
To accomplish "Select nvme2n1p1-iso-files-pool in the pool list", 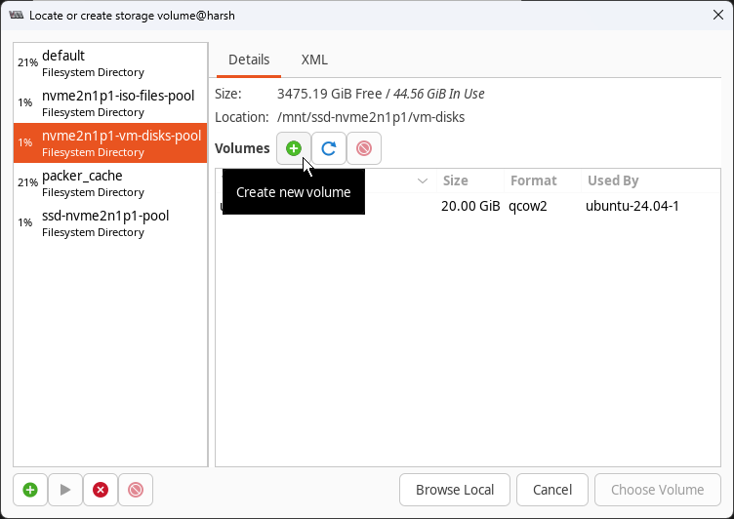I will click(110, 103).
